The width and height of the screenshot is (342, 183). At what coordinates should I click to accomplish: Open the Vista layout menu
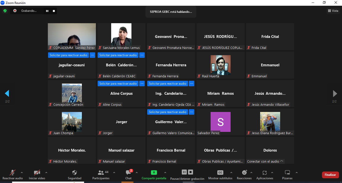333,11
